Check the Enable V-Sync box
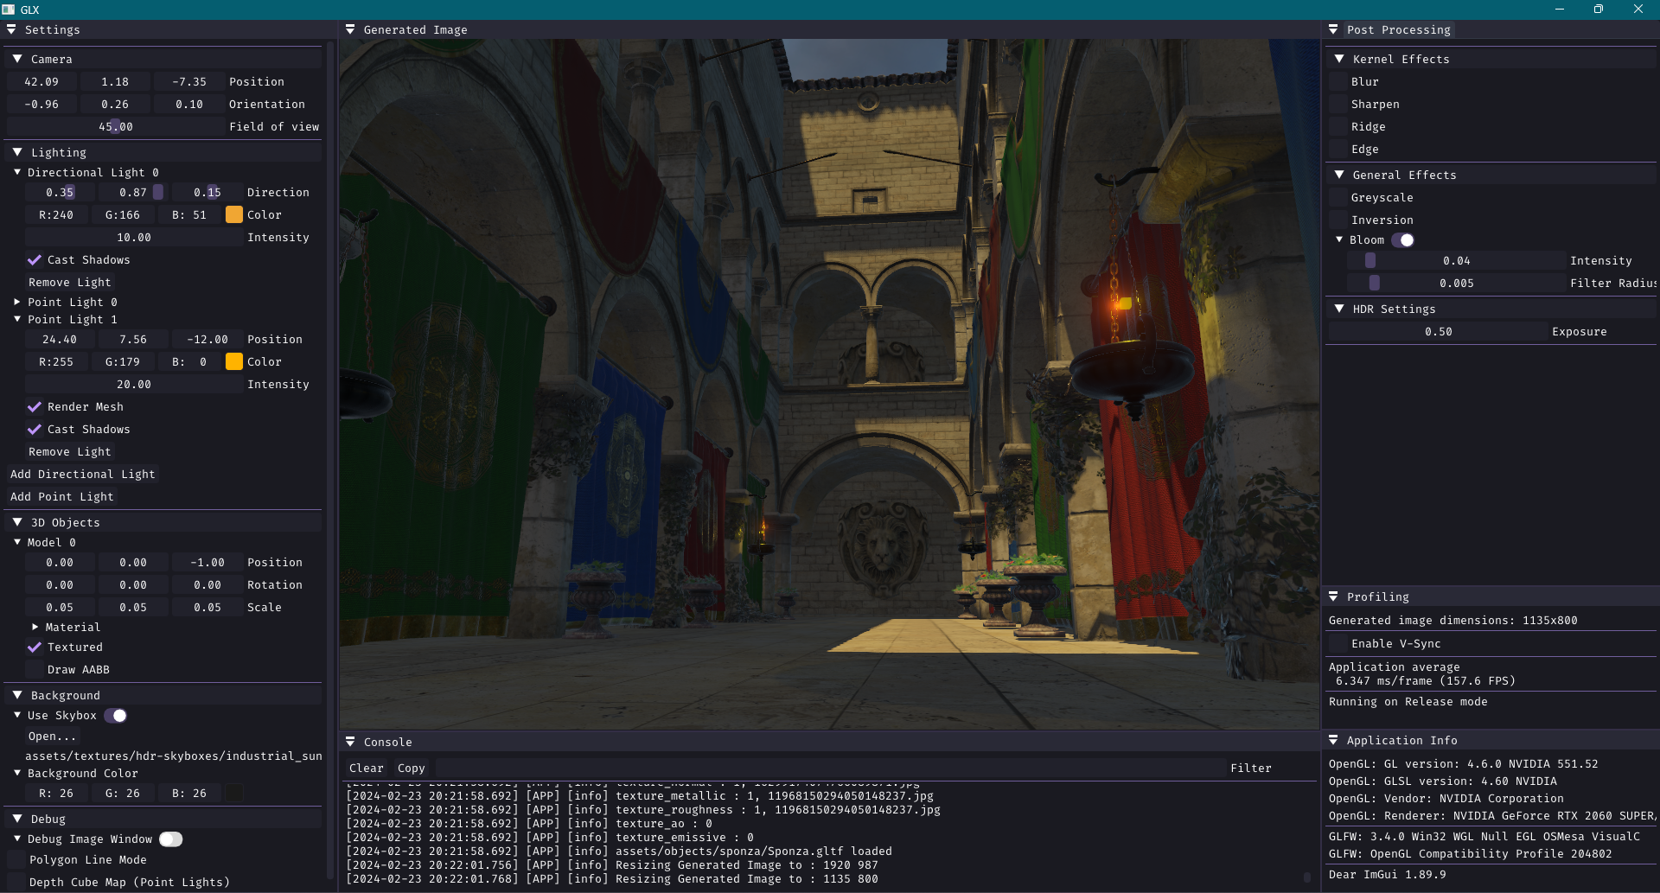1660x893 pixels. tap(1338, 643)
